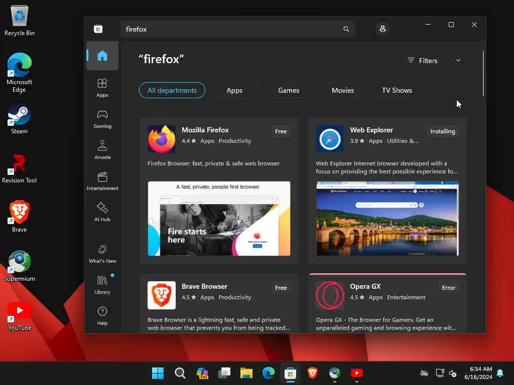Expand the Filters dropdown chevron
This screenshot has height=385, width=514.
click(458, 60)
